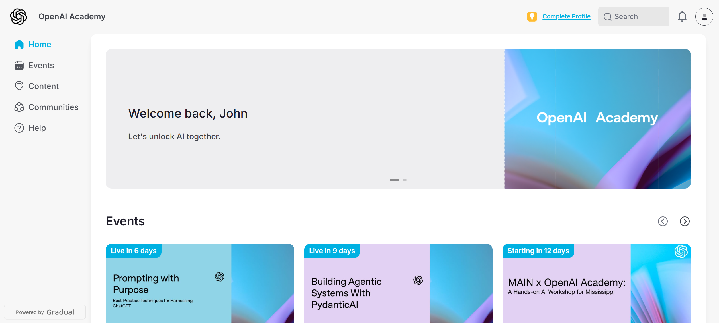Select second banner carousel dot

tap(405, 180)
